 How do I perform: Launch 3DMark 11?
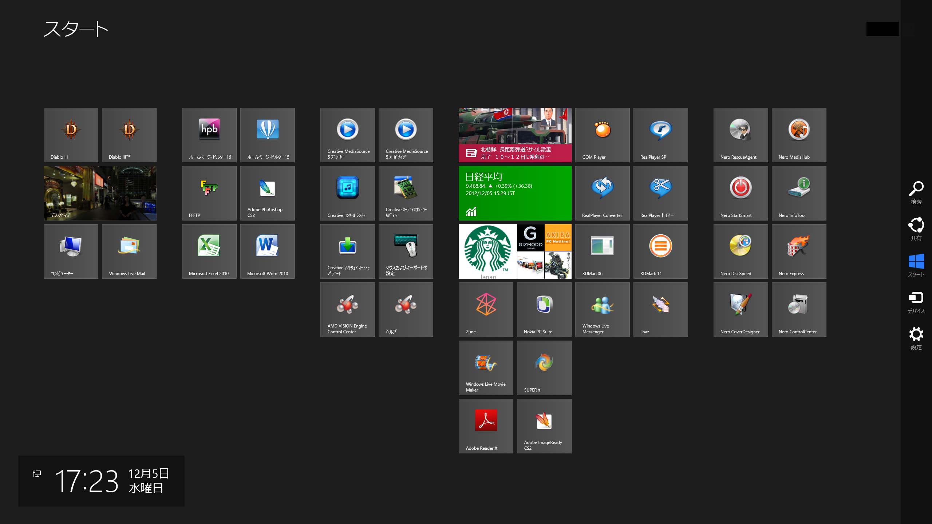coord(661,251)
